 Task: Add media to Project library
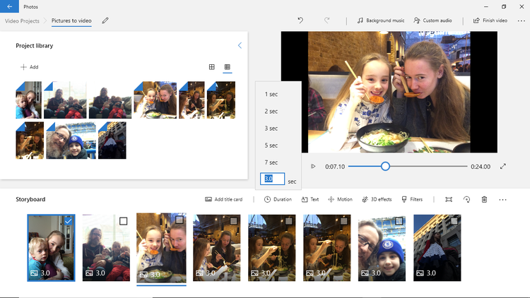30,67
